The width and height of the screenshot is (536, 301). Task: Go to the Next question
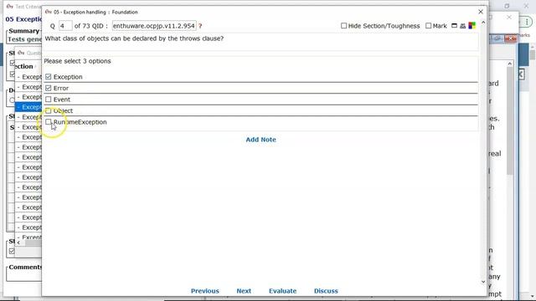tap(244, 291)
